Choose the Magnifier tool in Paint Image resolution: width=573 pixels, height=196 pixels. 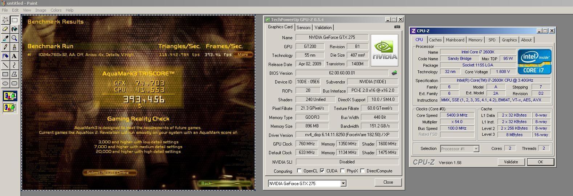tap(15, 38)
